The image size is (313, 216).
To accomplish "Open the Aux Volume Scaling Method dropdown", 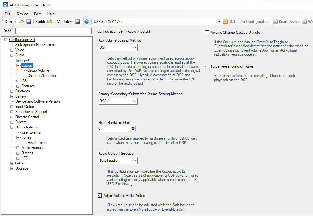I will 118,47.
